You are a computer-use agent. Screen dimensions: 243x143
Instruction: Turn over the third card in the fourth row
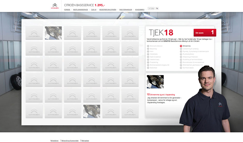coord(73,80)
